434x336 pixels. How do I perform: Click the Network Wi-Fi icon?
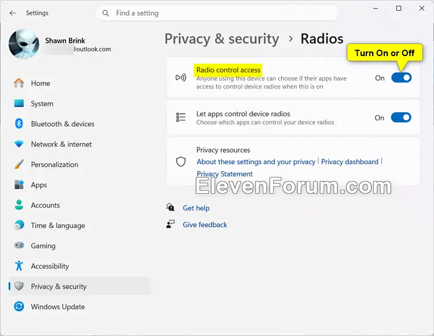pos(19,144)
